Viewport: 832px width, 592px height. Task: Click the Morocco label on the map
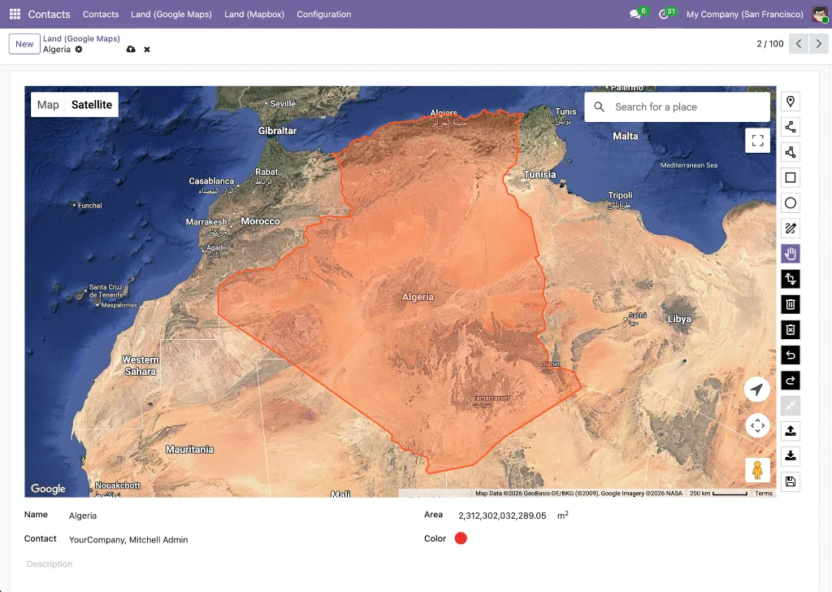coord(260,221)
